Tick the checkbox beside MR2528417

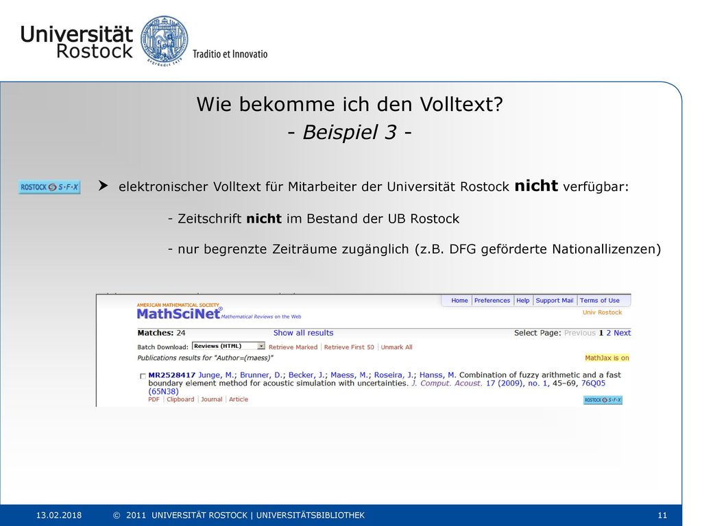click(143, 376)
